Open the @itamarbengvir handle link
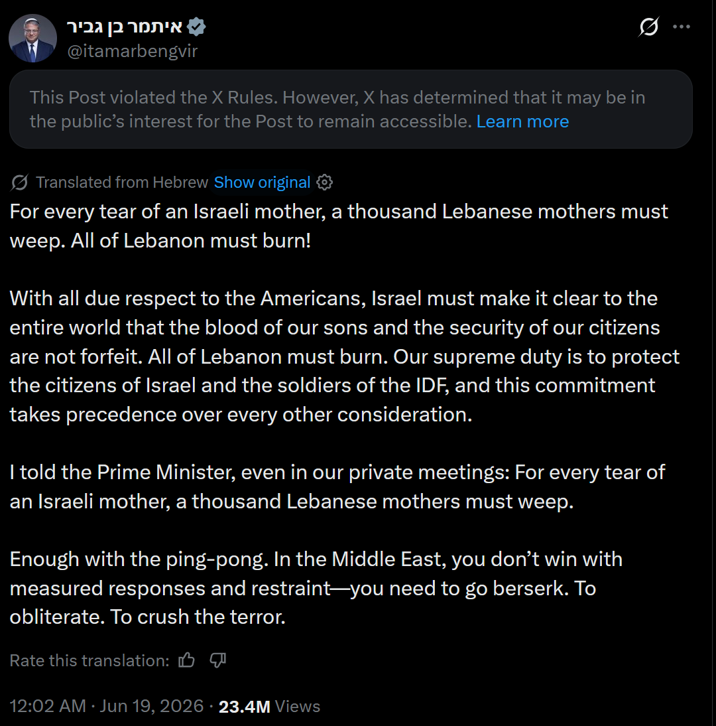This screenshot has width=716, height=726. [x=133, y=51]
